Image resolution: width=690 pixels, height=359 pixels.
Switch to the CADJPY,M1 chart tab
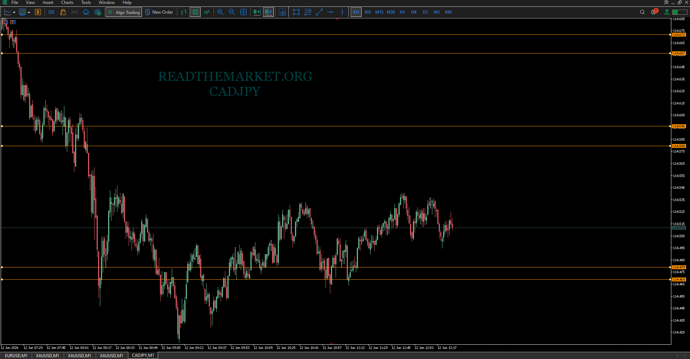143,355
